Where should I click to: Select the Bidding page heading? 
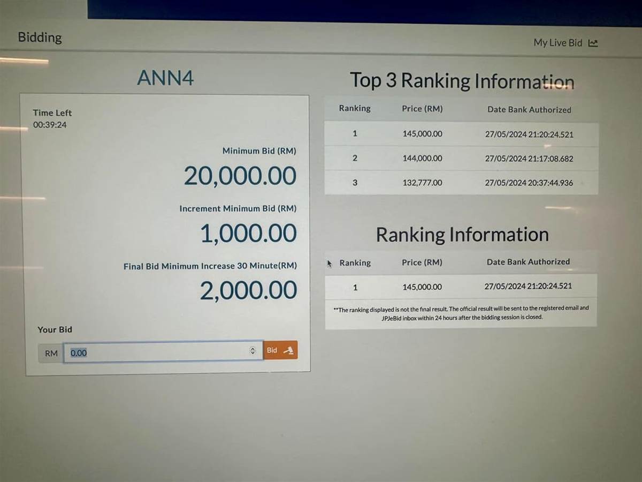[x=40, y=37]
